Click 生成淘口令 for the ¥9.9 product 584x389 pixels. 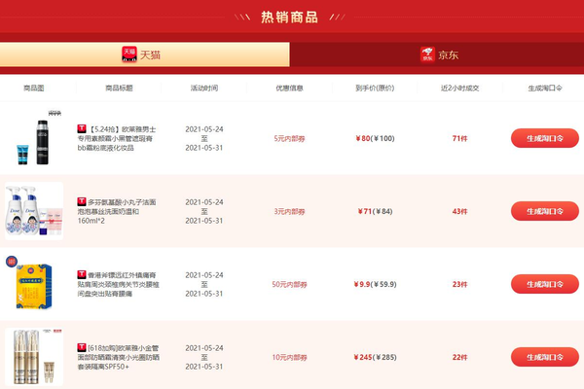point(544,284)
